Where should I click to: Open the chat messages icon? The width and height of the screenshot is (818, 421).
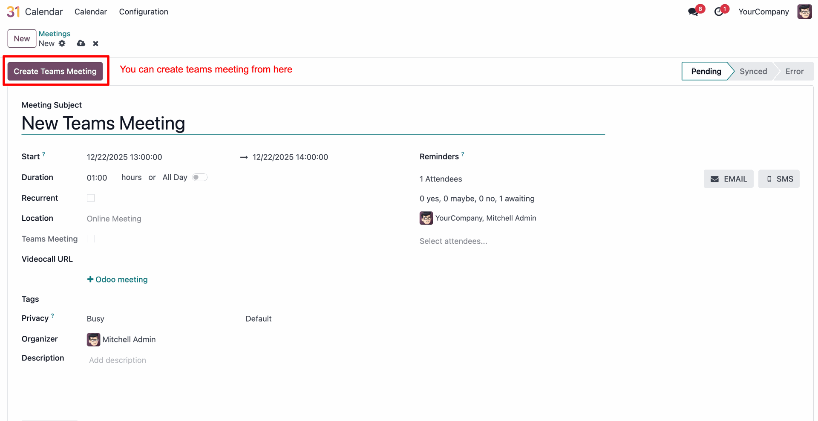click(693, 12)
